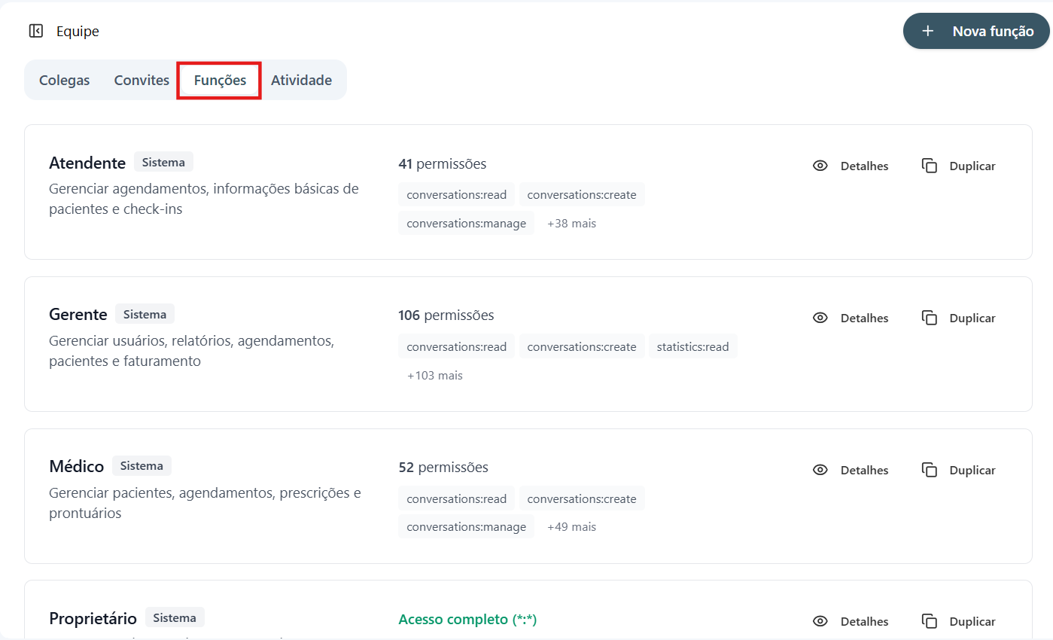The width and height of the screenshot is (1053, 640).
Task: Click conversations:create tag in Gerente card
Action: 582,346
